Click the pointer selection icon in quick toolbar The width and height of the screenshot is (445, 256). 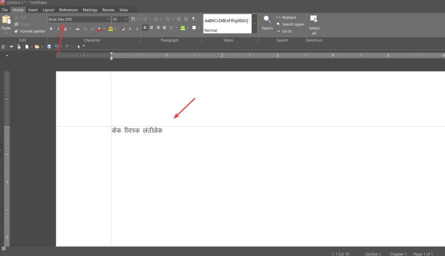point(79,47)
